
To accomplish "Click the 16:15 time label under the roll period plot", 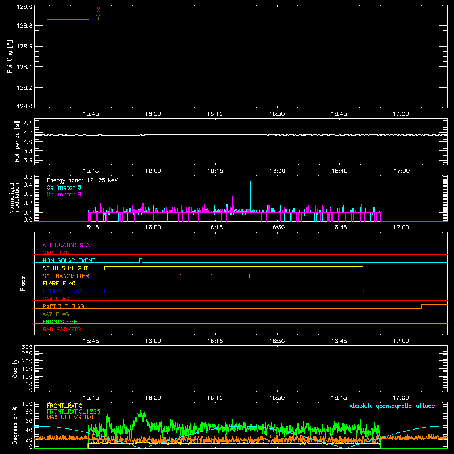I will (215, 171).
